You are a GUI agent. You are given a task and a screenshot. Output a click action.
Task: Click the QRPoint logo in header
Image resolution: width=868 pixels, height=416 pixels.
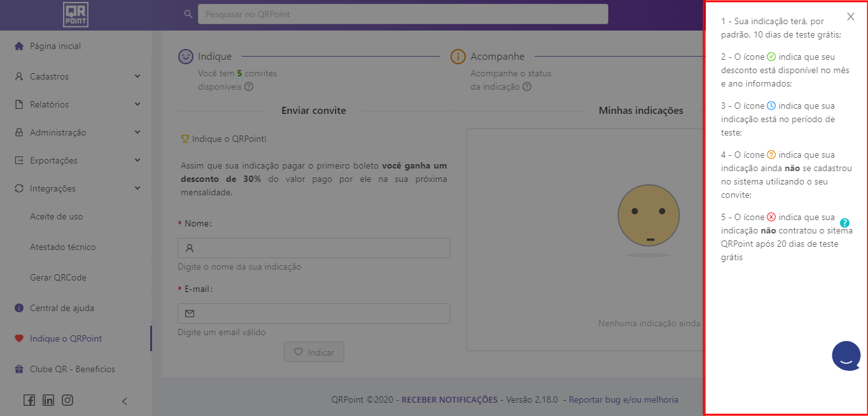[76, 15]
